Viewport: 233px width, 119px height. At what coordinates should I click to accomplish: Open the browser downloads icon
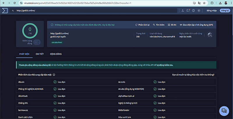coord(220,3)
